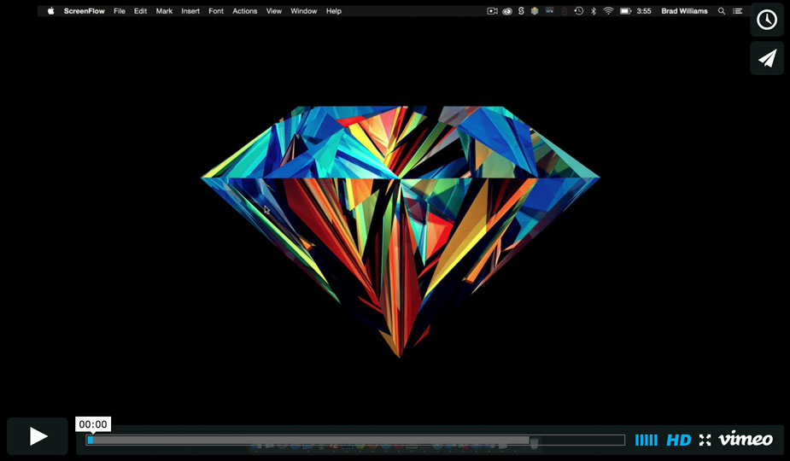Viewport: 790px width, 461px height.
Task: Adjust volume using the volume bars
Action: [x=646, y=440]
